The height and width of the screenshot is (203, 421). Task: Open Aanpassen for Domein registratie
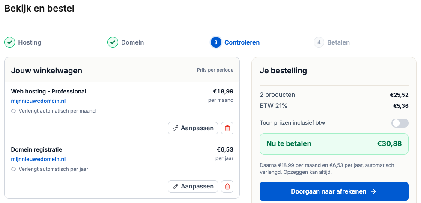[x=193, y=186]
